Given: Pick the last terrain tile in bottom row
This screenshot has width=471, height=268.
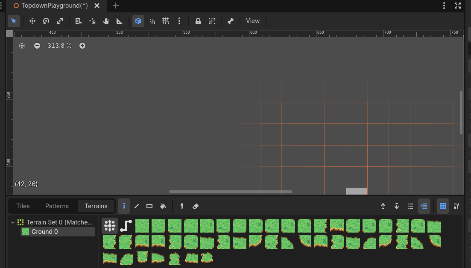Looking at the screenshot, I should tap(207, 258).
